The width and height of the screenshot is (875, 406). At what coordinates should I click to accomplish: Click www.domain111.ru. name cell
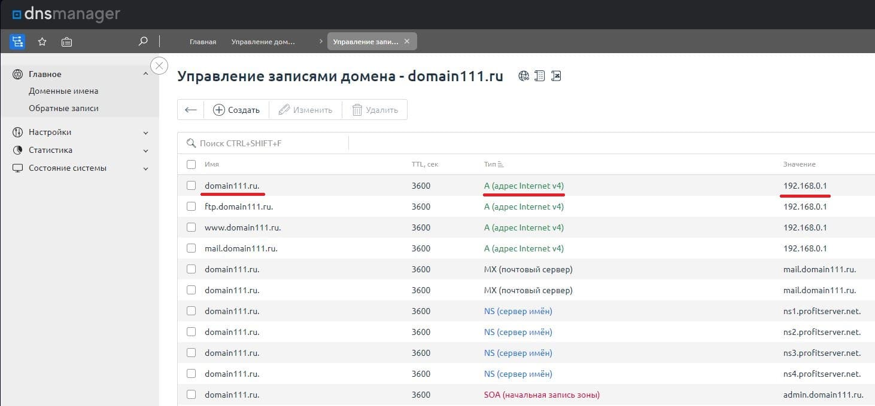tap(242, 227)
